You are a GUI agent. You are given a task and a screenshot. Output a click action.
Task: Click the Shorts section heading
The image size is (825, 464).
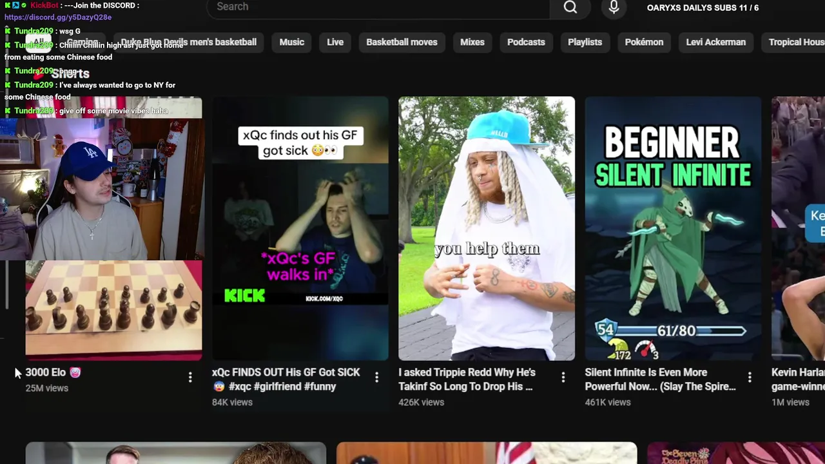pos(70,73)
